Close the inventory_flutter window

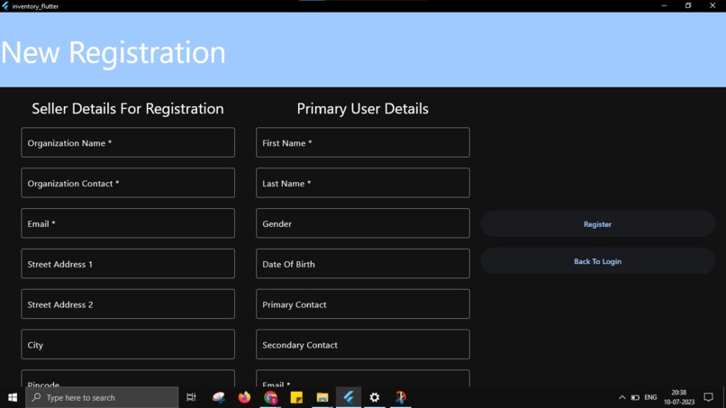(x=712, y=5)
